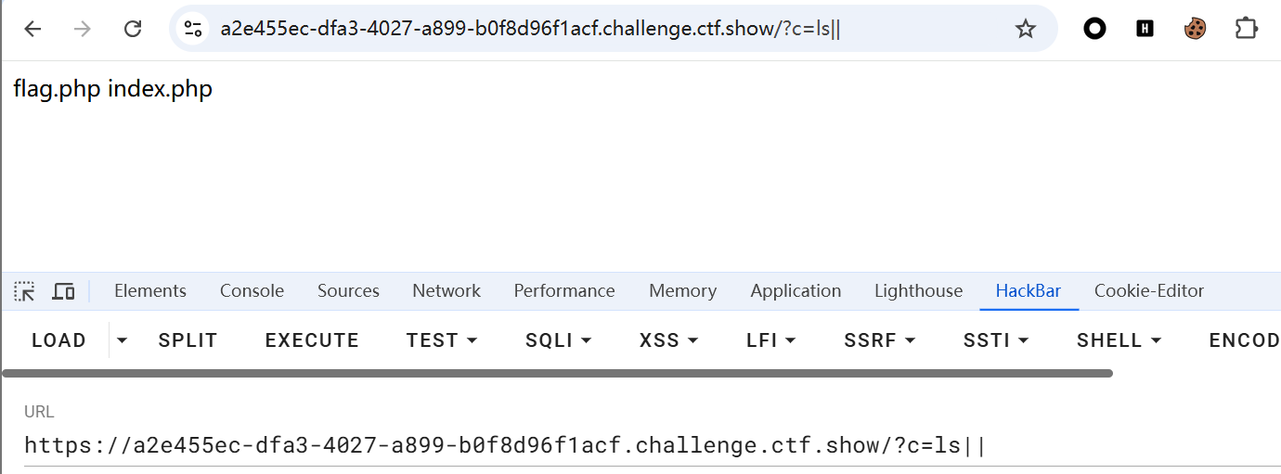Screen dimensions: 1281x474
Task: Open the SQLI dropdown menu
Action: click(558, 340)
